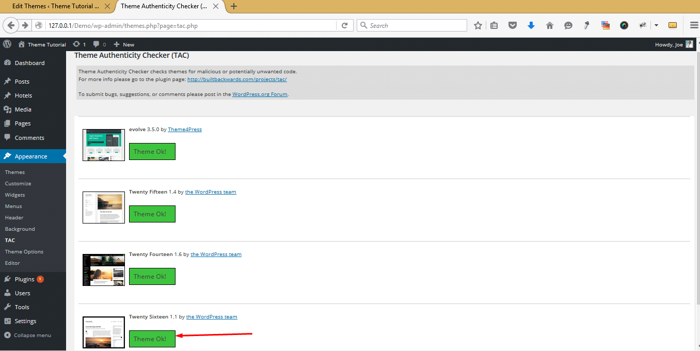Viewport: 700px width, 351px height.
Task: Open Twenty Sixteen's WordPress team link
Action: [x=212, y=317]
